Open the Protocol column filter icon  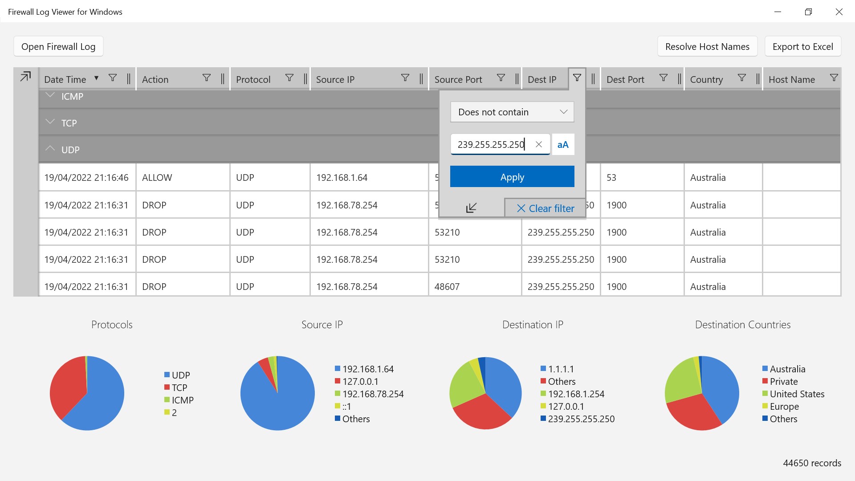(289, 78)
